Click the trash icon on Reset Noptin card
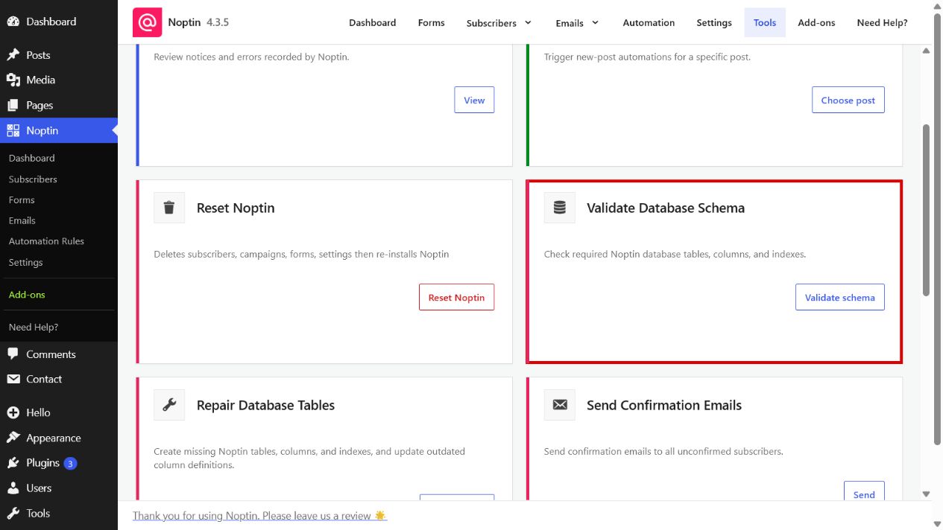 169,208
